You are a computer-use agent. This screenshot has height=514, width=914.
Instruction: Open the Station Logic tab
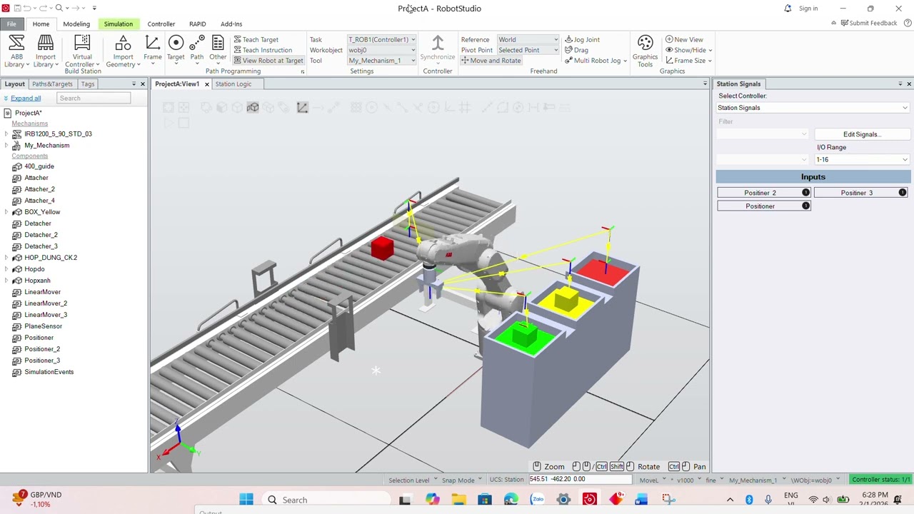[233, 84]
